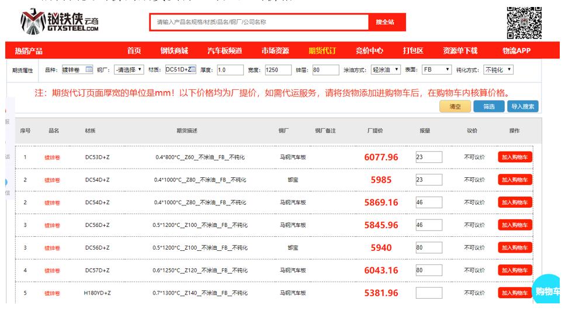Open the 品种 picker icon
This screenshot has width=565, height=315.
click(89, 70)
